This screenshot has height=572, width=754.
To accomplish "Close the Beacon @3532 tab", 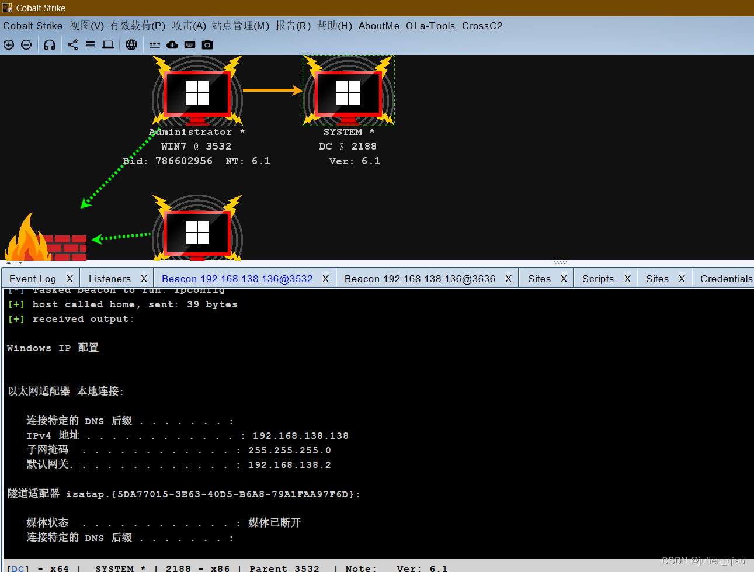I will (x=325, y=279).
